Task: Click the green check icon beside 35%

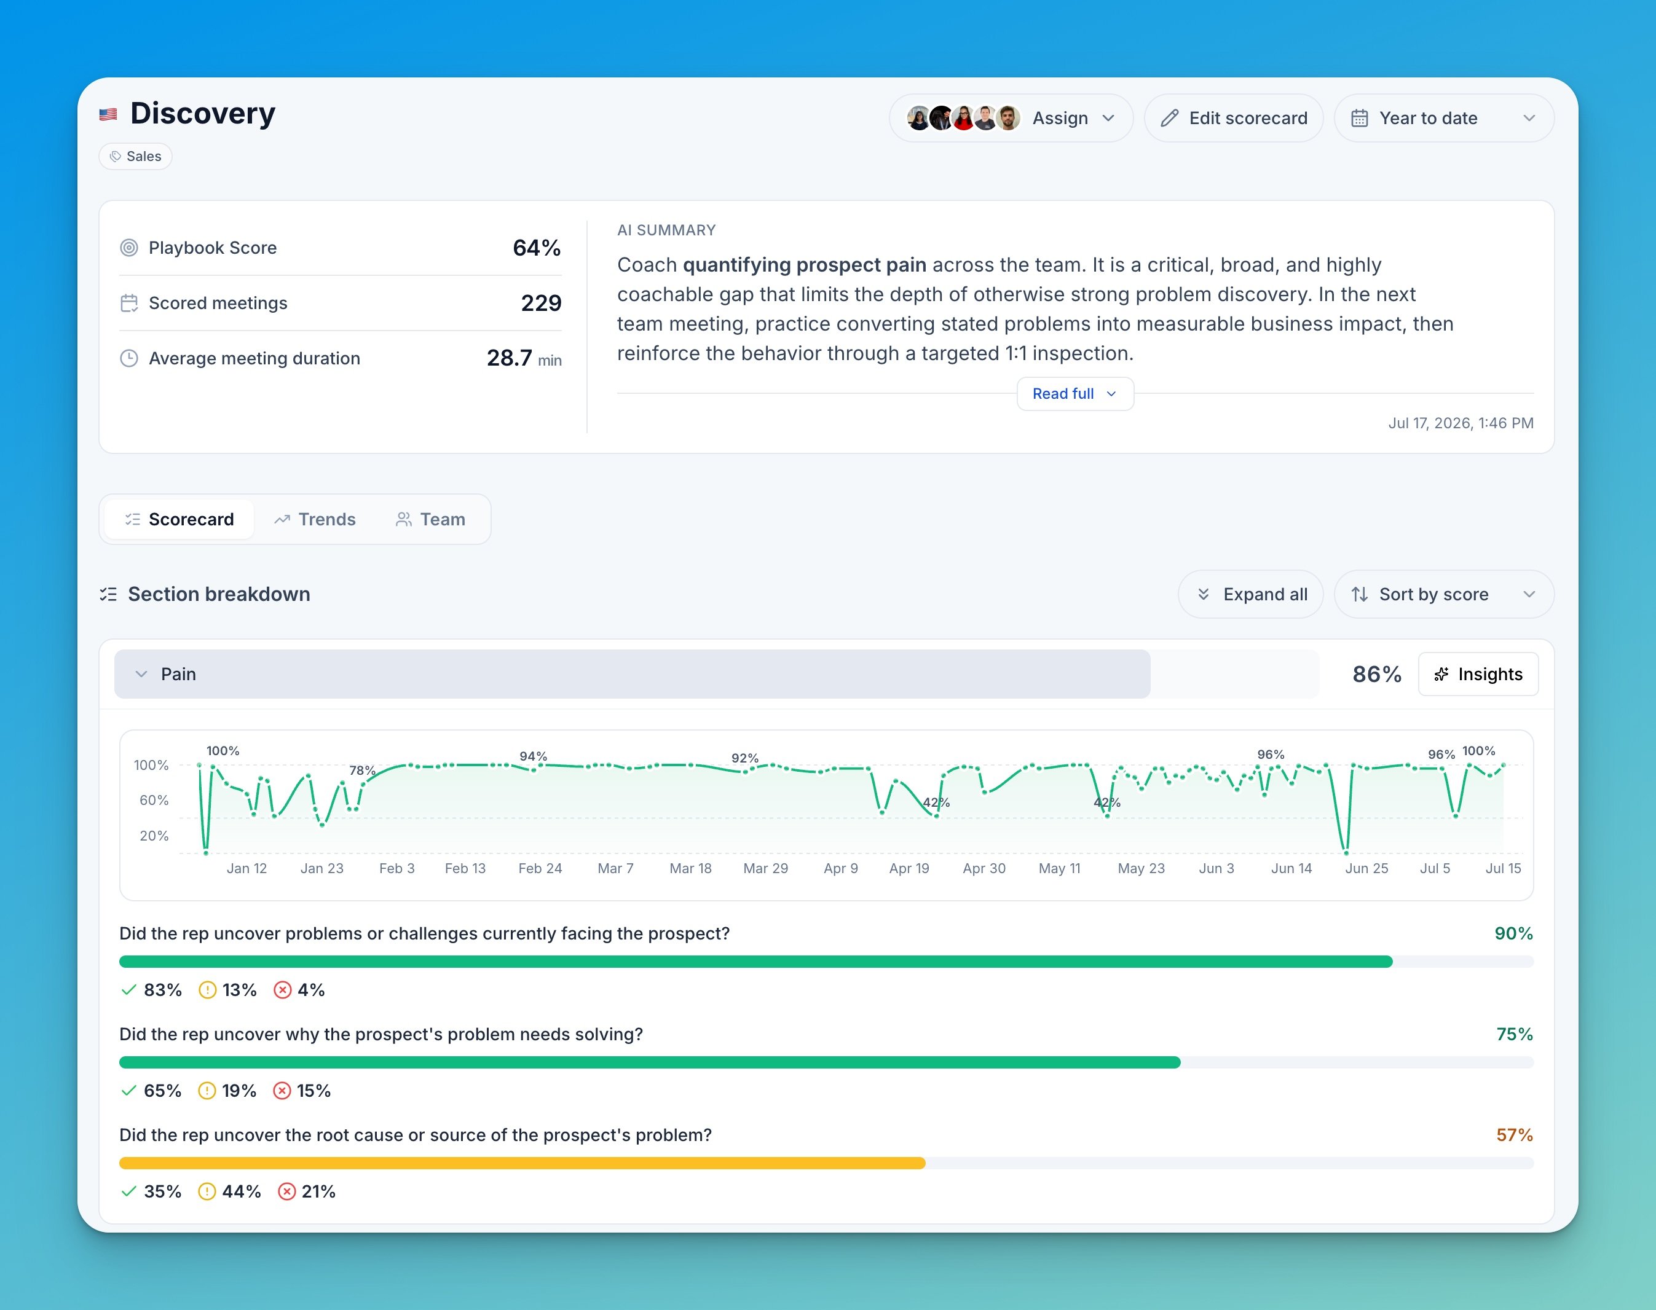Action: pos(129,1191)
